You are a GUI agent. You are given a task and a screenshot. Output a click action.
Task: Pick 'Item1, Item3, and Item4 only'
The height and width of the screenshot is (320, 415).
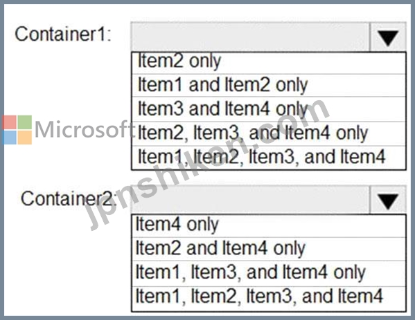(x=269, y=273)
